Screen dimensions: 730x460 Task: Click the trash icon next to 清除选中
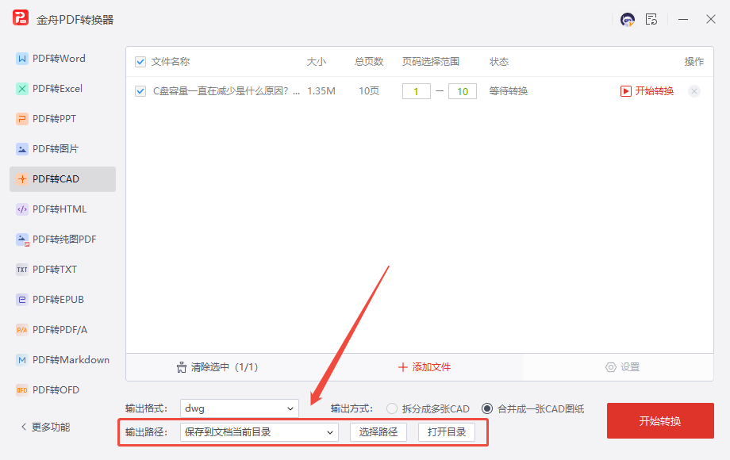[182, 367]
